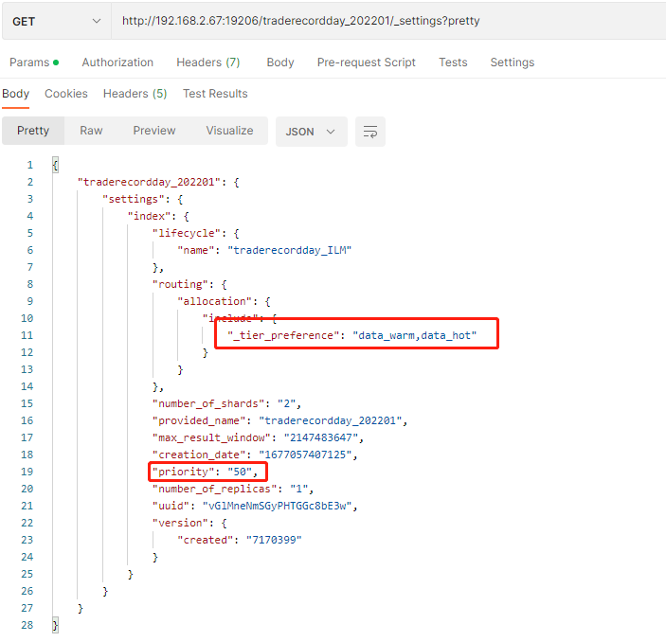
Task: Open the Visualize response view
Action: click(x=230, y=131)
